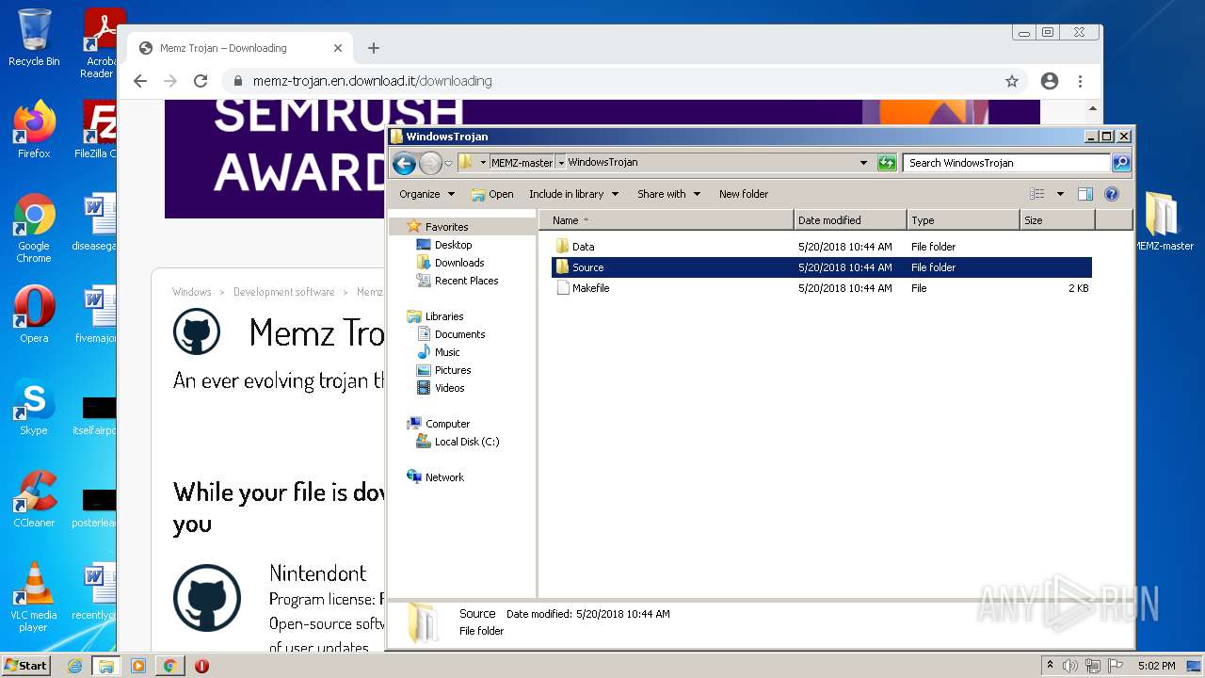Open the Chrome profile avatar
Viewport: 1205px width, 678px height.
(1050, 81)
